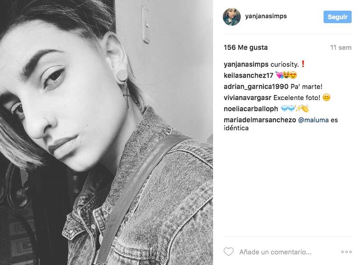The image size is (361, 265).
Task: Click the 11 sem timestamp
Action: [x=341, y=48]
